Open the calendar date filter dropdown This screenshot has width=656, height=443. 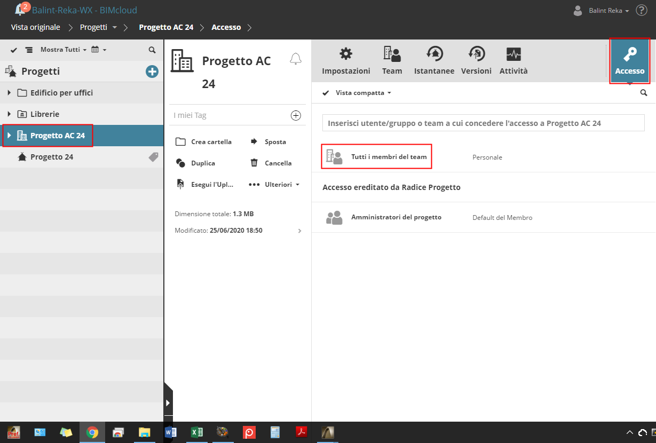click(99, 50)
